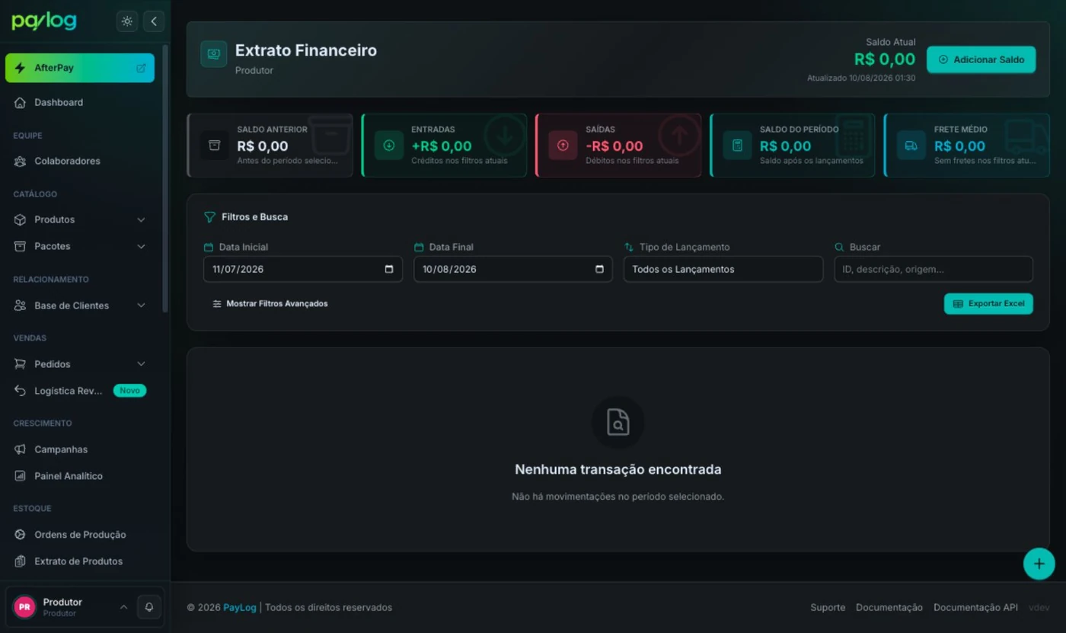Open Ordens de Produção menu item
Viewport: 1066px width, 633px height.
(80, 535)
